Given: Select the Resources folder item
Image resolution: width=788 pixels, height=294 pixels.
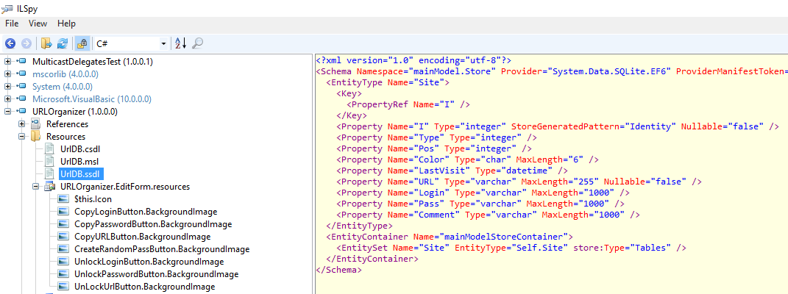Looking at the screenshot, I should tap(65, 137).
